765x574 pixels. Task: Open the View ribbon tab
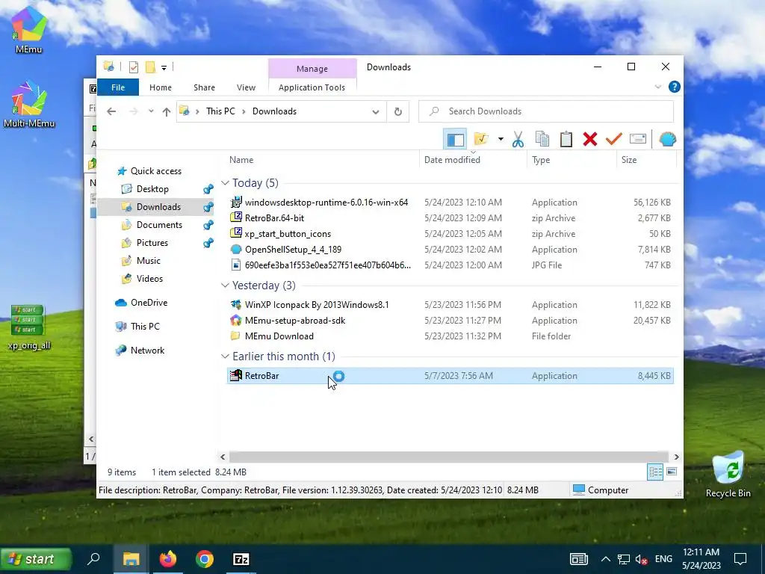click(246, 87)
